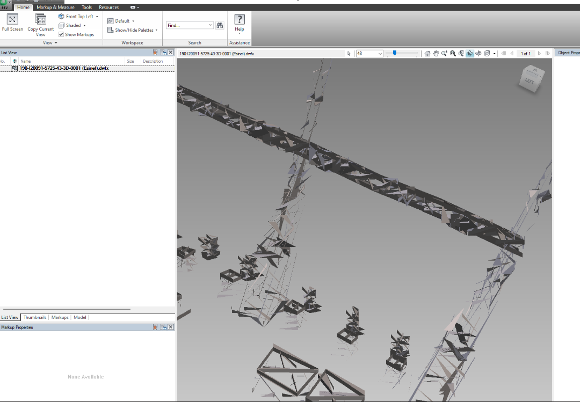Screen dimensions: 580x402
Task: Select the Pan hand tool
Action: pos(436,54)
